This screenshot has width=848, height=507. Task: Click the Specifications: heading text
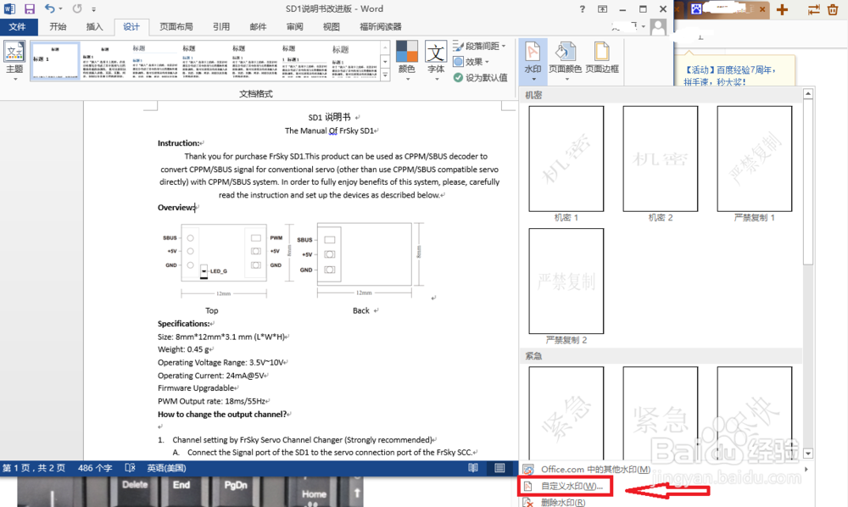coord(183,324)
